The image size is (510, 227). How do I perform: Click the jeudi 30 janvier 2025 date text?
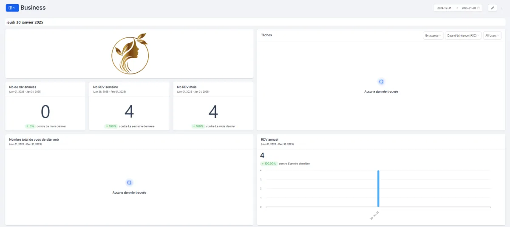[25, 22]
